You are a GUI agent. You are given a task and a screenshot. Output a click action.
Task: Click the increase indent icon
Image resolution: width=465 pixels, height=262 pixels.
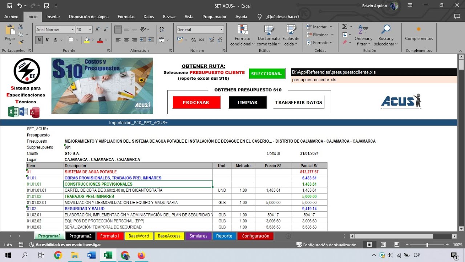pos(152,40)
